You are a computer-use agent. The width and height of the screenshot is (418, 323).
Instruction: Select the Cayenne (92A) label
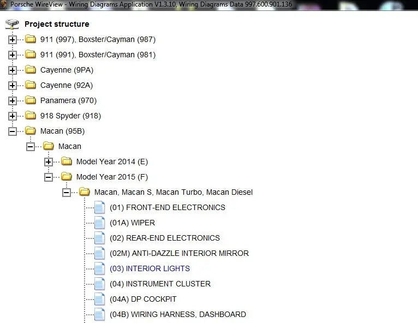point(67,85)
